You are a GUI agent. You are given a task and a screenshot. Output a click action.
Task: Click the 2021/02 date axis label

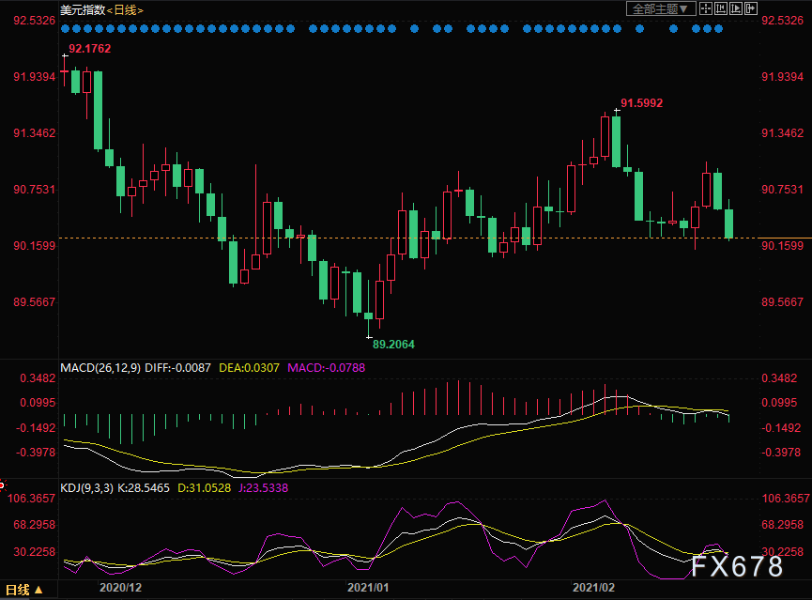(593, 588)
